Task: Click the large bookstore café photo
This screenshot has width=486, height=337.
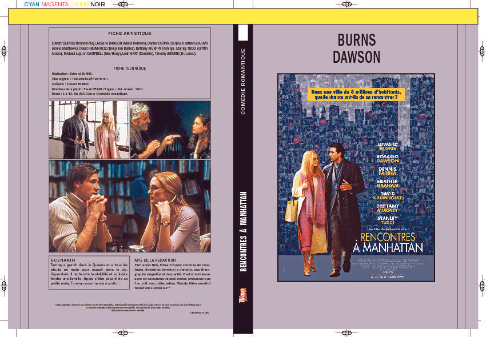Action: pos(130,206)
